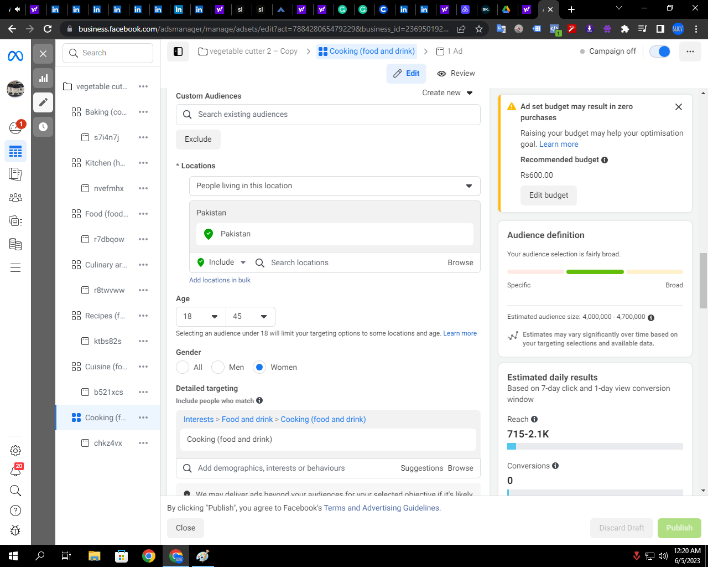Open Meta logo home icon
708x567 pixels.
(x=15, y=56)
